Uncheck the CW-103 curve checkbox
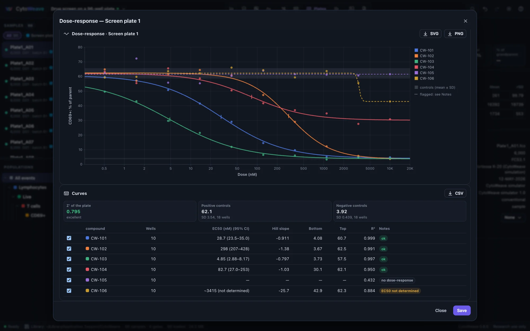Screen dimensions: 530x331 click(69, 259)
